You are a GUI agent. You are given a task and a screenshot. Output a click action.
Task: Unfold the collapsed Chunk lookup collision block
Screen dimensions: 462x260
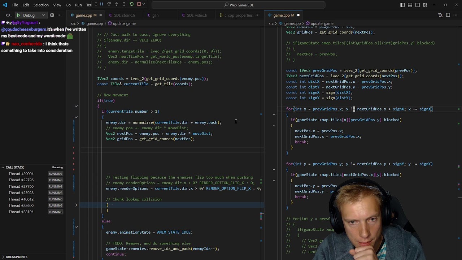(76, 205)
